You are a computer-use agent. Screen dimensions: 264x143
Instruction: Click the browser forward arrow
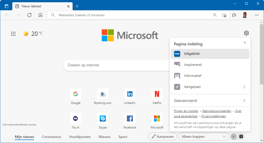pos(18,15)
